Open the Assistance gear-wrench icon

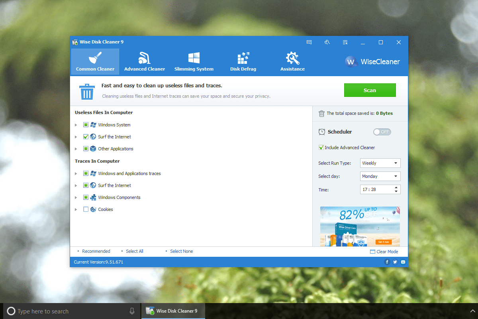coord(292,59)
